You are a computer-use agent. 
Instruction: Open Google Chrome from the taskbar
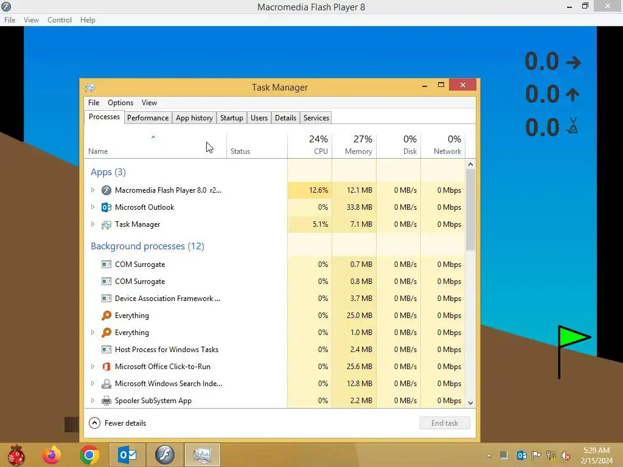(x=89, y=455)
